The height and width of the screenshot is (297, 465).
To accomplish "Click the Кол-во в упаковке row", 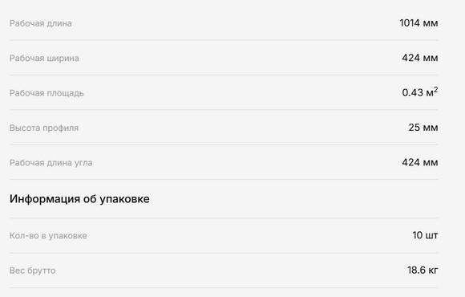I will (x=224, y=235).
